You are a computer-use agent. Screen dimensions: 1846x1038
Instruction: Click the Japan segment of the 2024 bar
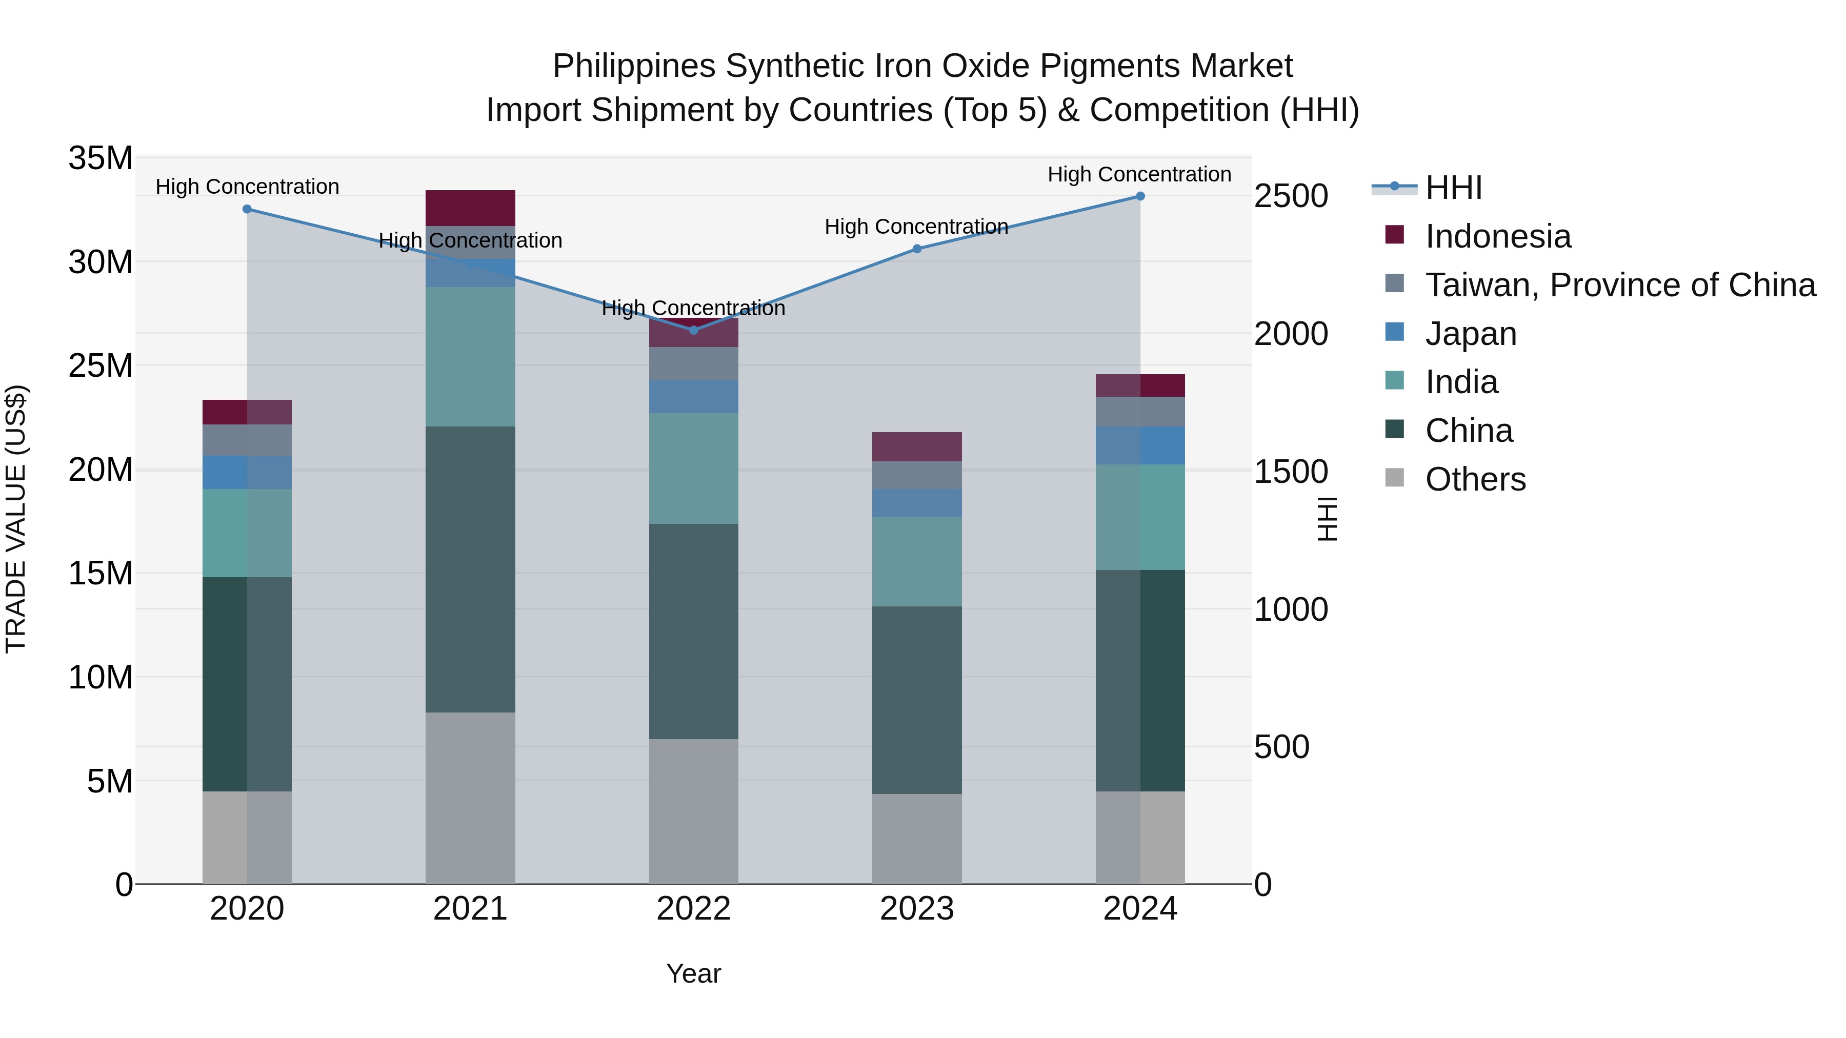[x=1140, y=445]
